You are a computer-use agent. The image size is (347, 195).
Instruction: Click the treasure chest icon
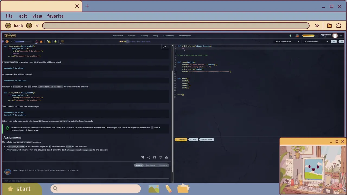62,41
